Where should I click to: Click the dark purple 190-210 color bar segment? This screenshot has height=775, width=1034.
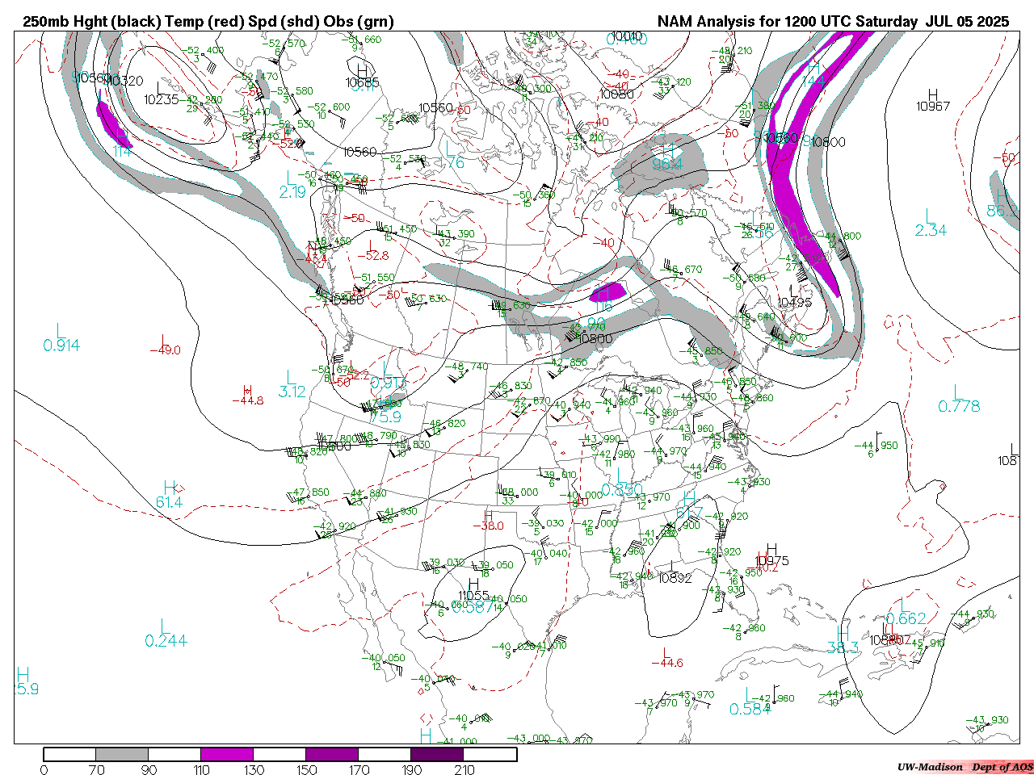[438, 754]
